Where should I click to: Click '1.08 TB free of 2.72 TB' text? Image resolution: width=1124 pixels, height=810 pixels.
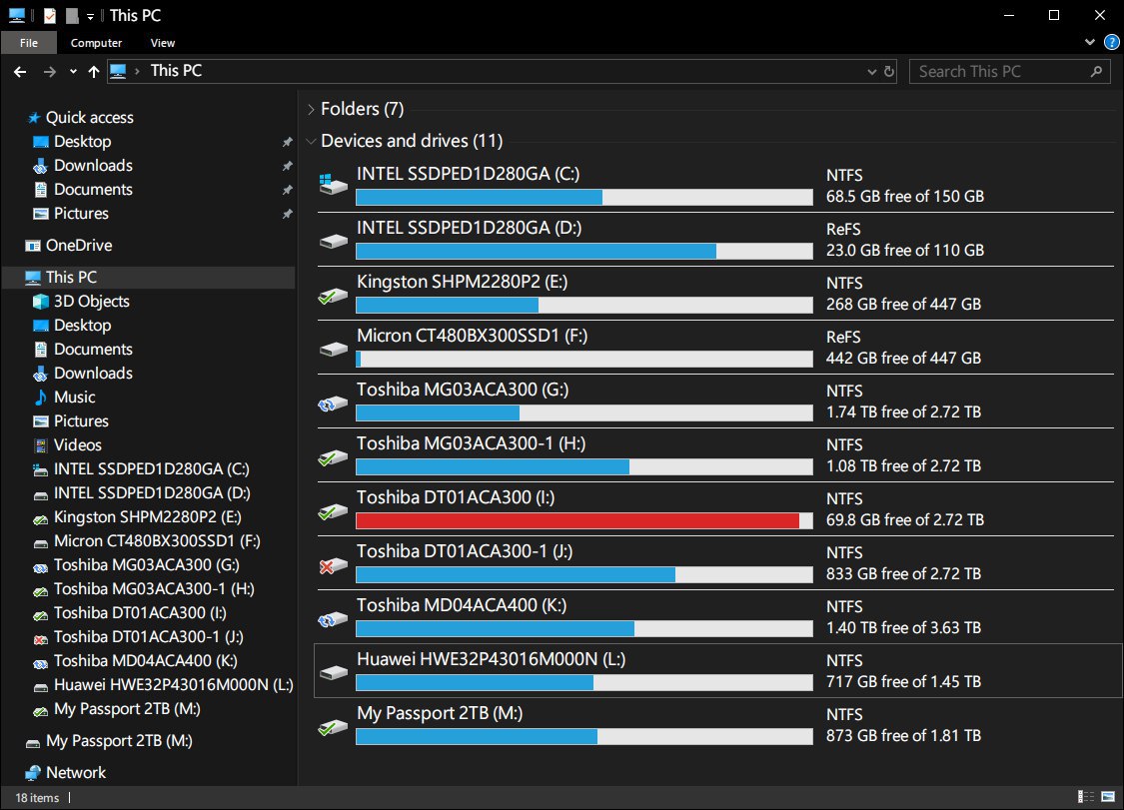point(903,466)
